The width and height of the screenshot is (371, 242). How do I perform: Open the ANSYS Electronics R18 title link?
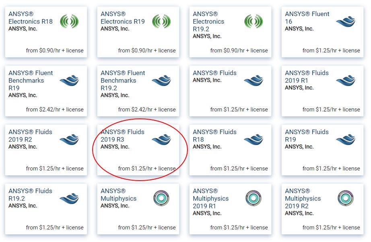pos(31,18)
